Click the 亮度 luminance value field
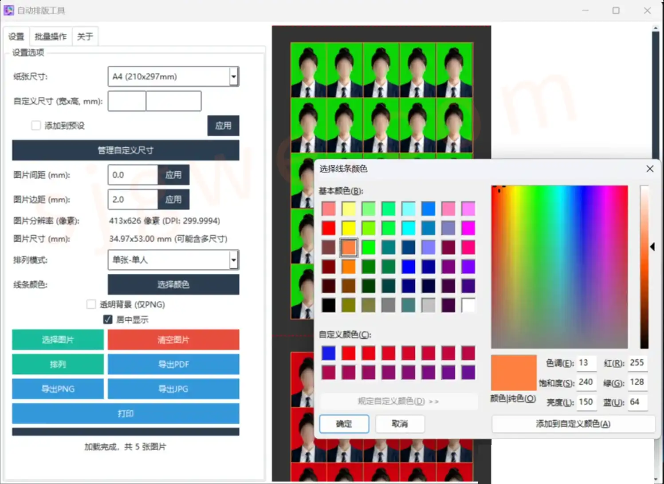 (586, 402)
